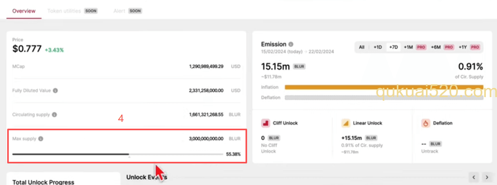
Task: Select the +1D emission range
Action: pyautogui.click(x=378, y=47)
